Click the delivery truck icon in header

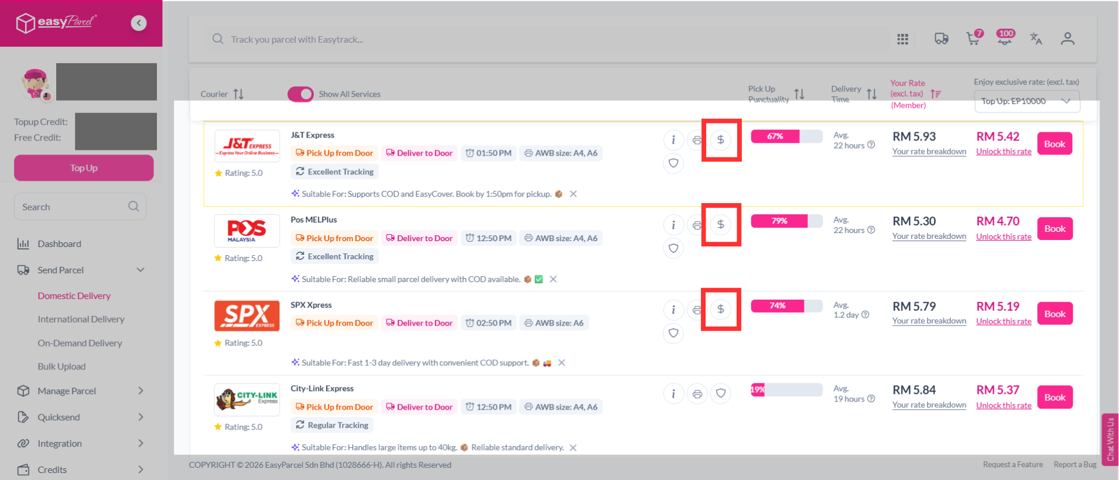942,39
